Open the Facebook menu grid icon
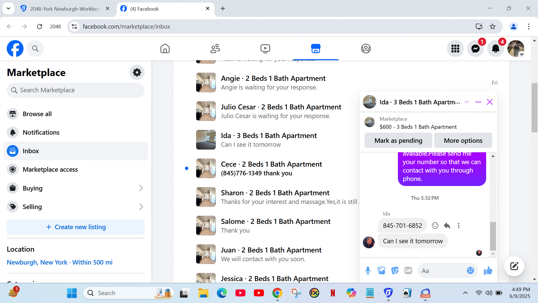538x303 pixels. pyautogui.click(x=455, y=49)
